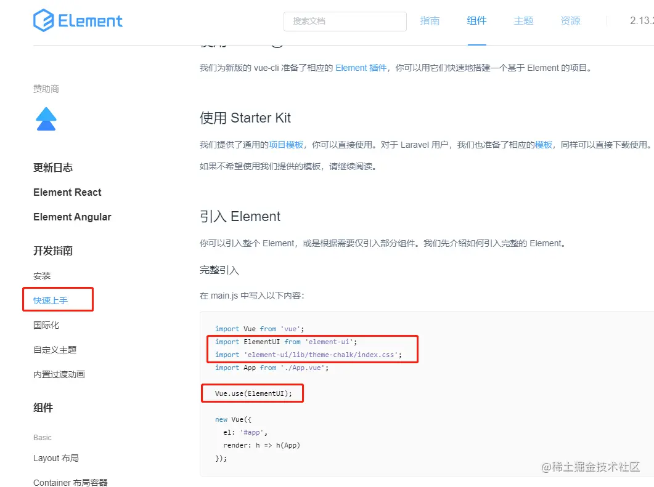Open the Laravel 模板 link
The width and height of the screenshot is (654, 487).
pyautogui.click(x=544, y=145)
